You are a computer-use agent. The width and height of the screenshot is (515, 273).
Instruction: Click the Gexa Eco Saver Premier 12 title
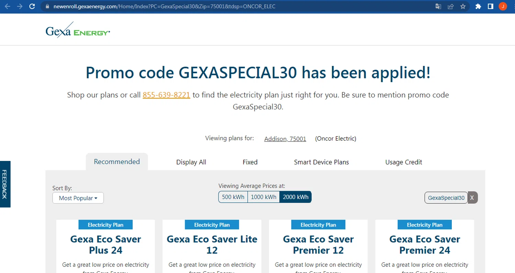click(x=318, y=244)
